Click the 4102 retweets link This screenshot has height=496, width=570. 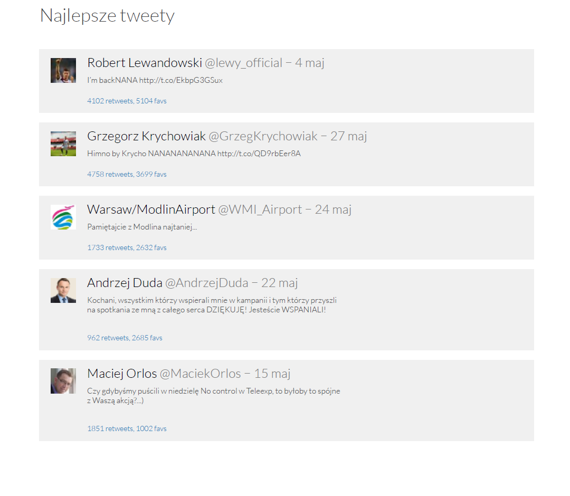coord(110,100)
